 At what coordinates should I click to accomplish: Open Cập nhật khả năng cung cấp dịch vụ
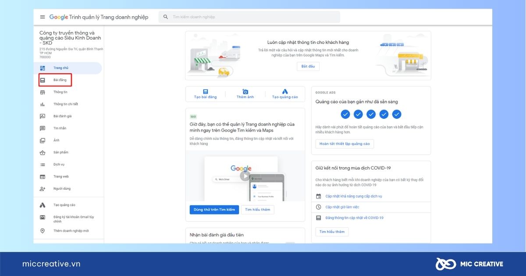[x=354, y=196]
